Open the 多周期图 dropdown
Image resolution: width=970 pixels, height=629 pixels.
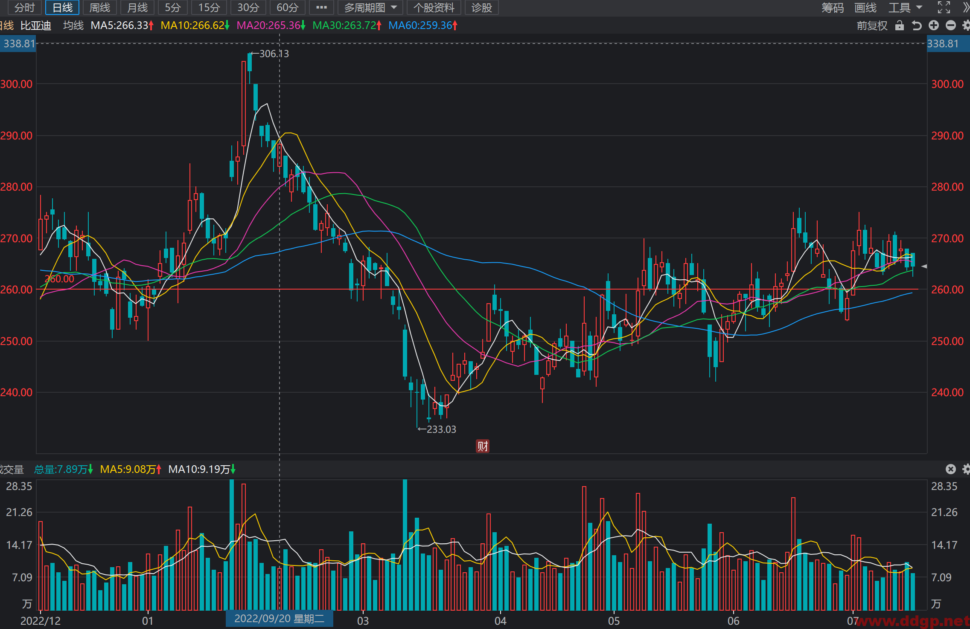(x=370, y=7)
